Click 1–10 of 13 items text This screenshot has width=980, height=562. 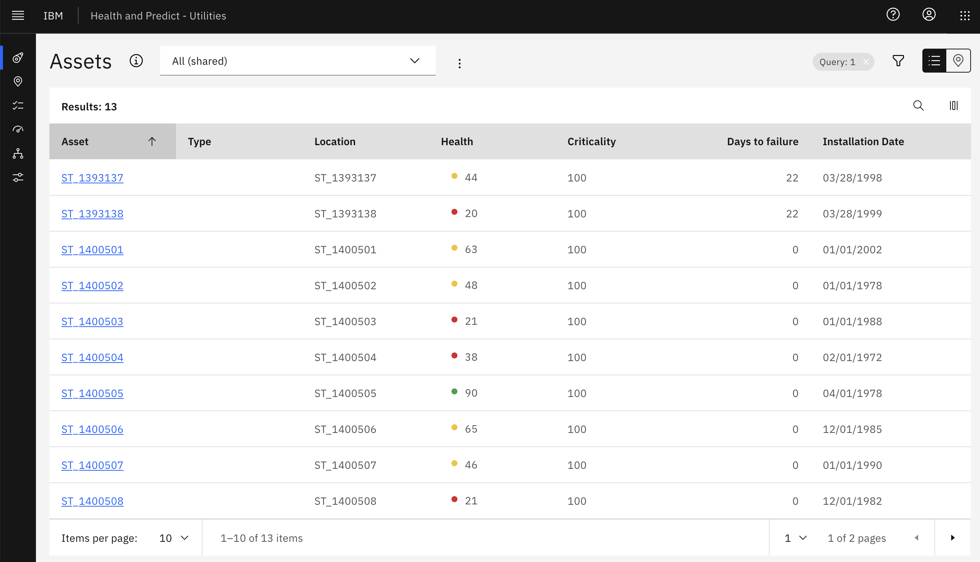point(261,538)
